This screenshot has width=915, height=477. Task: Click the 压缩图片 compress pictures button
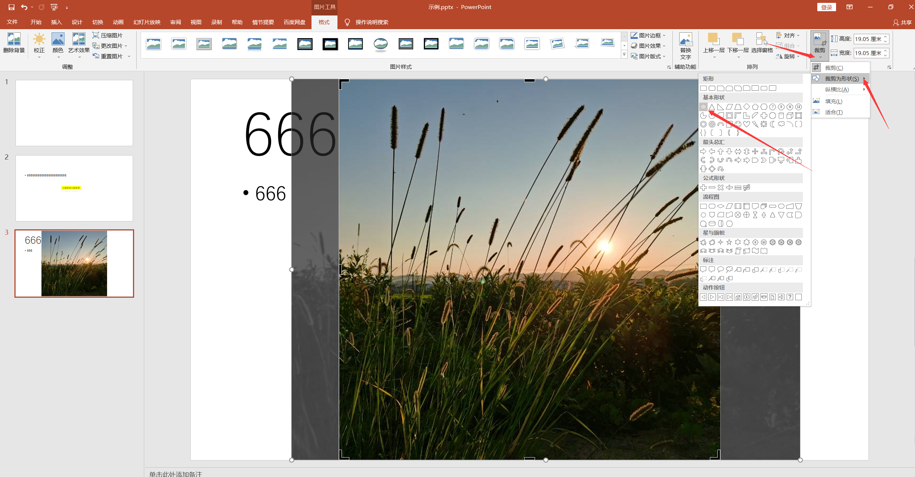(x=108, y=35)
